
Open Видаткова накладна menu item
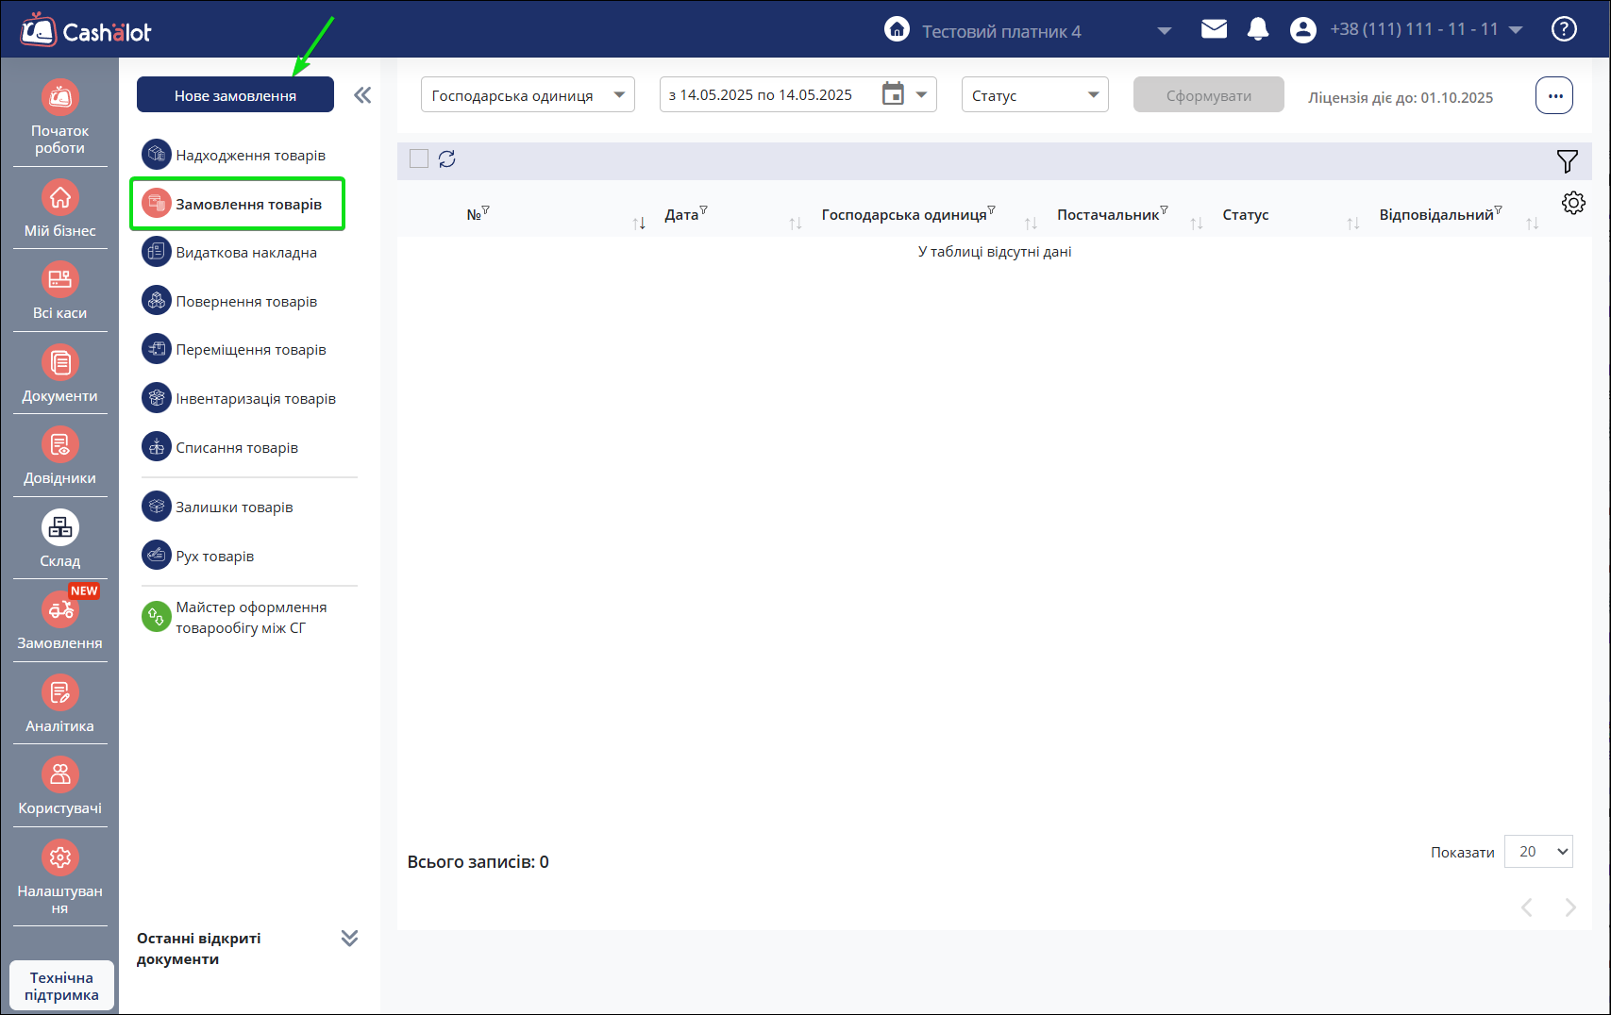point(229,252)
